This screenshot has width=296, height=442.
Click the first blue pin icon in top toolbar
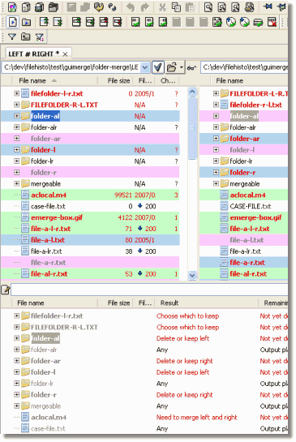[x=268, y=6]
